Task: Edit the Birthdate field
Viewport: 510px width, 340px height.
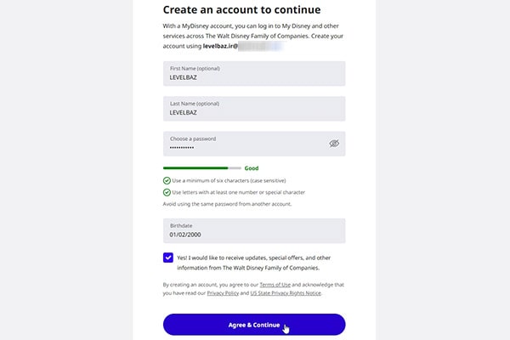Action: click(x=254, y=230)
